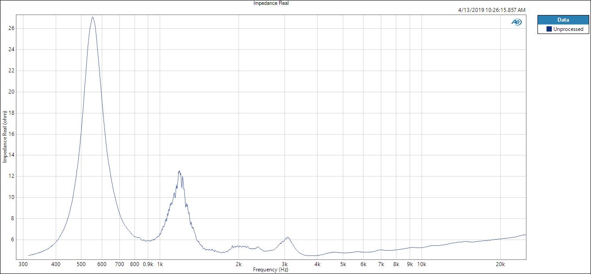Screen dimensions: 591x274
Task: Click the small curve bump near 3 kHz
Action: pos(288,237)
